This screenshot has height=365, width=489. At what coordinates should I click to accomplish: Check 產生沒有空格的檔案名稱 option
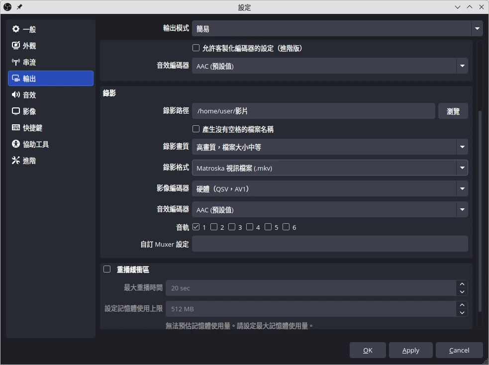click(x=196, y=129)
